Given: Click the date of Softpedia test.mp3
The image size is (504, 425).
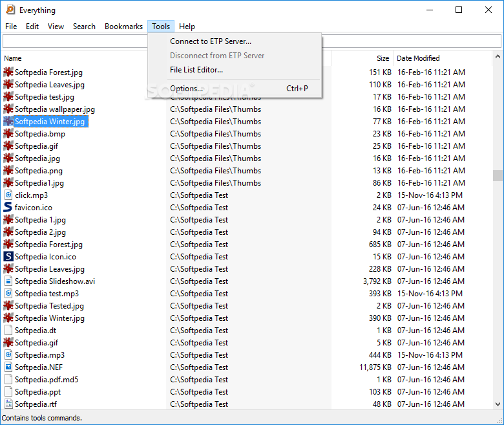Looking at the screenshot, I should 430,293.
